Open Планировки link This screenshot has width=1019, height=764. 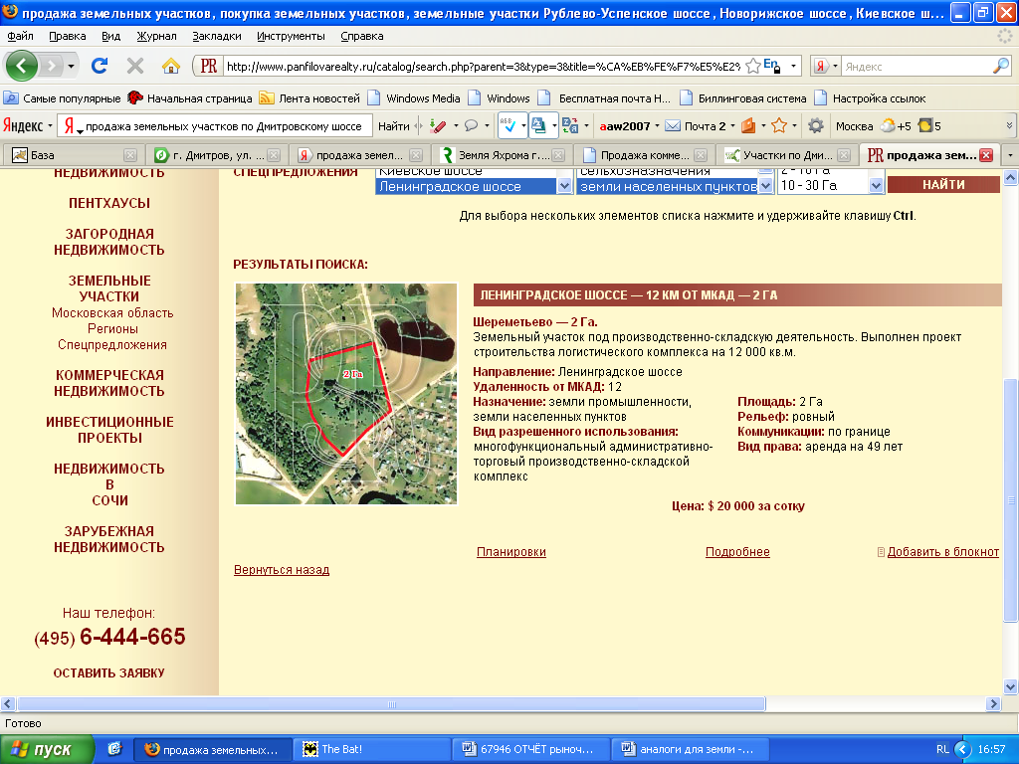[x=510, y=551]
